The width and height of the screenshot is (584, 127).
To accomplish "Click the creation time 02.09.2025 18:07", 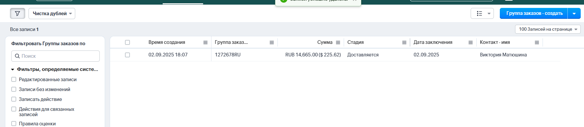I will [168, 55].
